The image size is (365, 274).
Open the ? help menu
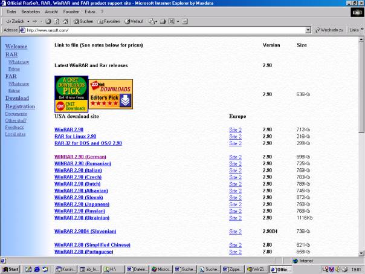(102, 11)
